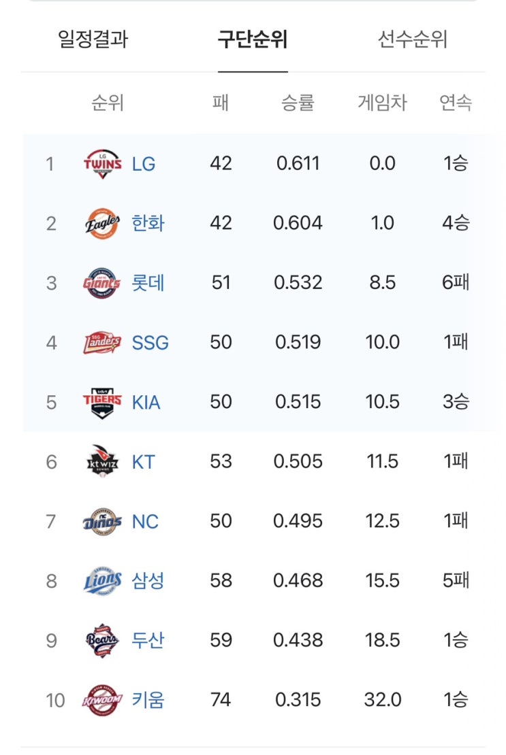The image size is (506, 755).
Task: Open the 선수순위 tab
Action: (x=413, y=39)
